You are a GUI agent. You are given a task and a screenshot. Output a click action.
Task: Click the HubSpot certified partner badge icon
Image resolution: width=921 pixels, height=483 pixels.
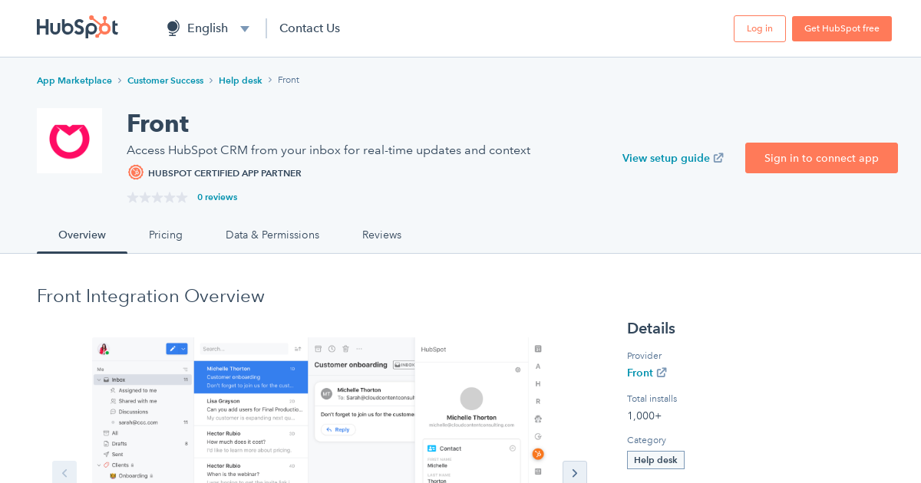pyautogui.click(x=136, y=172)
